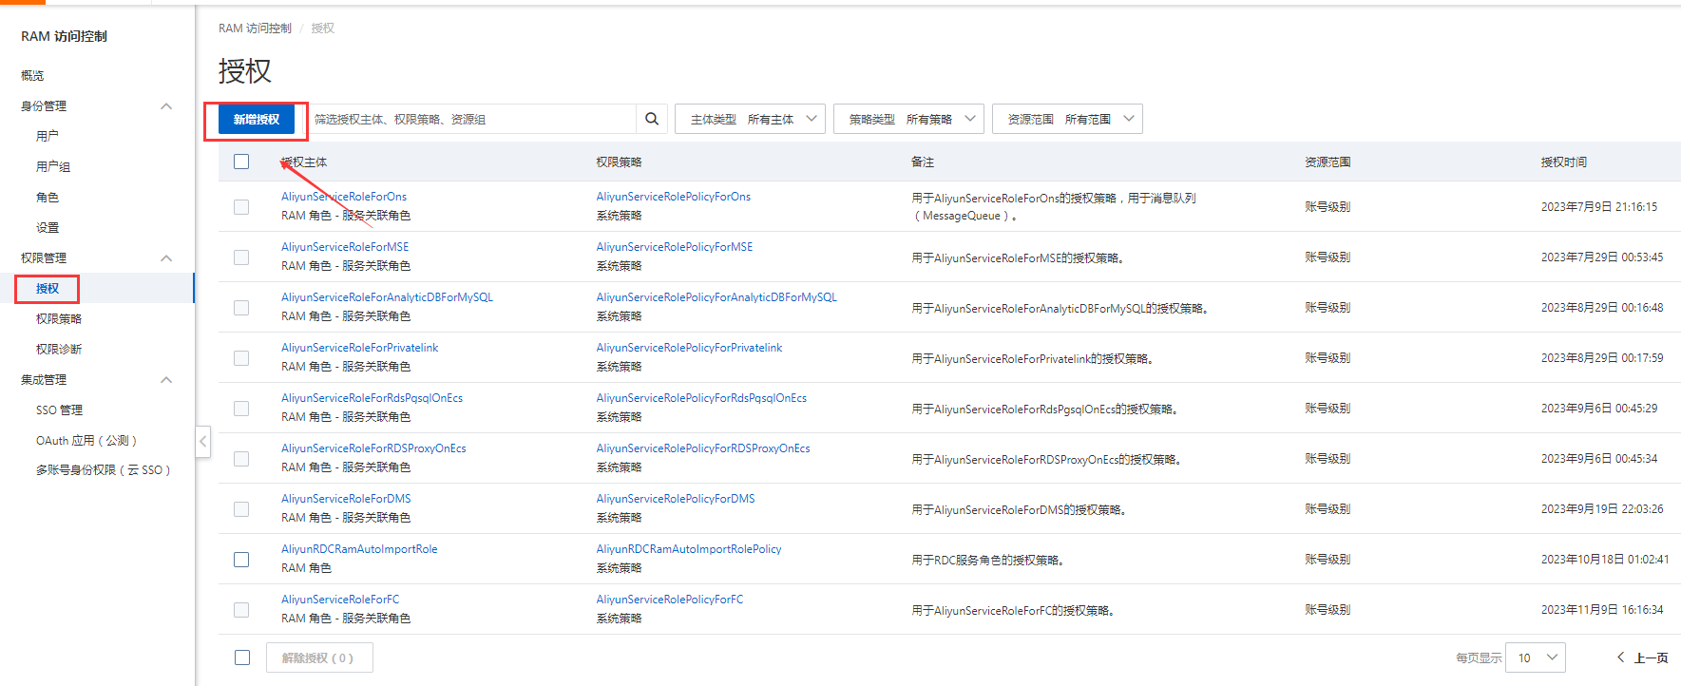Open AliyunServiceRoleForPrivatelink role link
Screen dimensions: 1681x686
click(360, 348)
